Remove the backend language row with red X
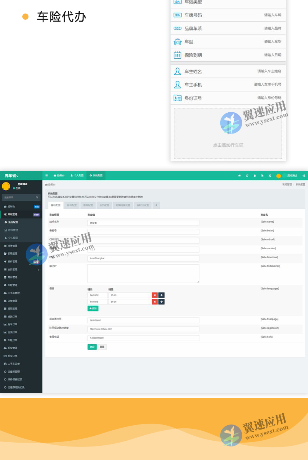Viewport: 308px width, 460px height. coord(155,295)
